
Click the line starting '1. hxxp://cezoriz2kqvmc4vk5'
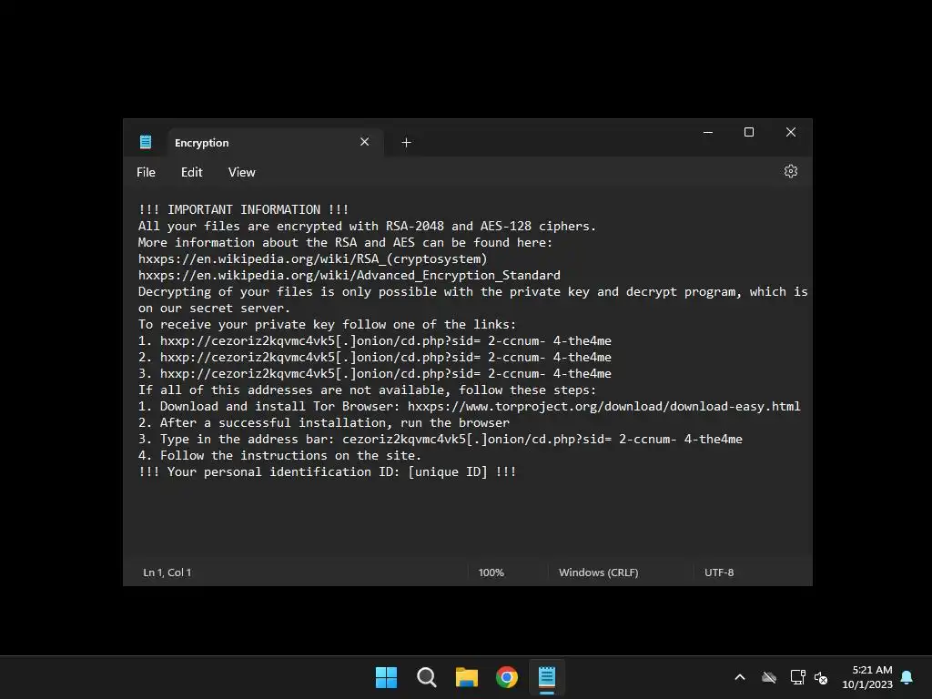coord(374,340)
